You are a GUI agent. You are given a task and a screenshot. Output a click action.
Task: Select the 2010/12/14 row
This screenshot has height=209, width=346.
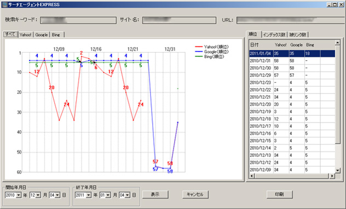coord(292,148)
